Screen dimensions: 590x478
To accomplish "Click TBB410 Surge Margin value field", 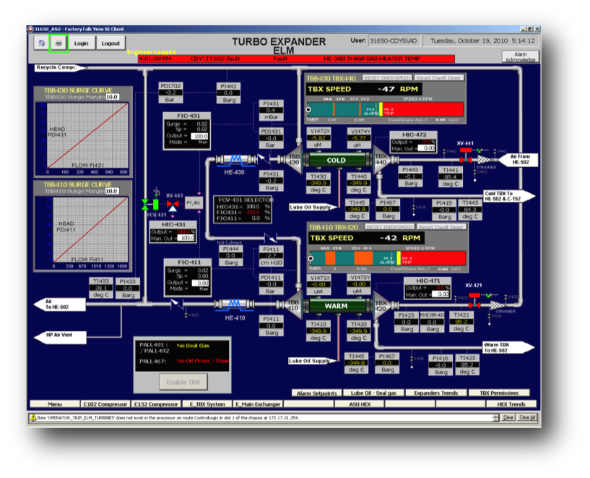I will 112,191.
